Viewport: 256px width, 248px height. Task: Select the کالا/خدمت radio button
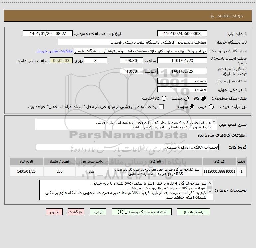[164, 98]
